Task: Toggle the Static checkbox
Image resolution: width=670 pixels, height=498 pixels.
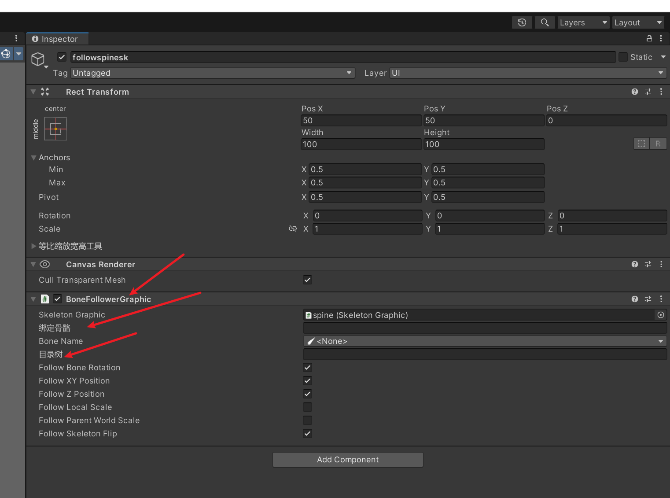Action: coord(623,57)
